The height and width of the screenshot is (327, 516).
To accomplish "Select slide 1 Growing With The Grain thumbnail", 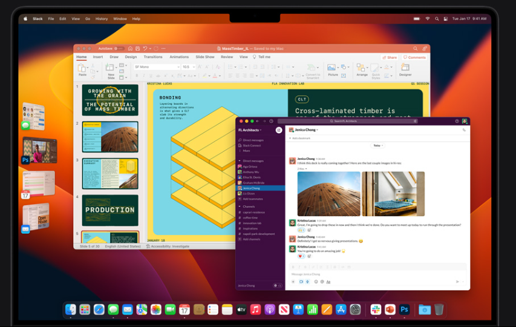I will click(x=110, y=100).
